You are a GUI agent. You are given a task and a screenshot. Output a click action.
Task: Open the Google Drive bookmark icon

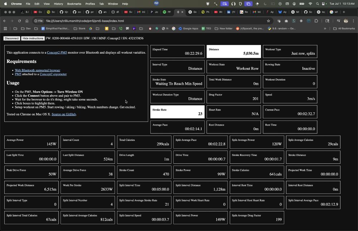pyautogui.click(x=91, y=29)
